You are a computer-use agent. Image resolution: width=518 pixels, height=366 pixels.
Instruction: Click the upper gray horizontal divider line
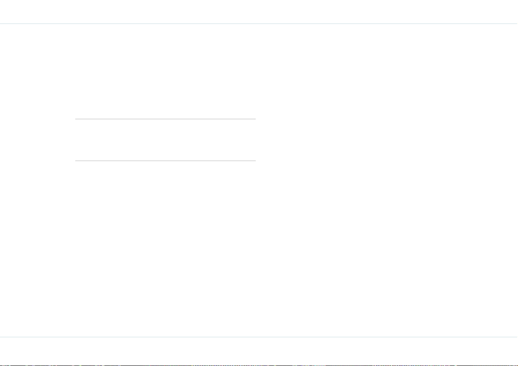tap(165, 119)
